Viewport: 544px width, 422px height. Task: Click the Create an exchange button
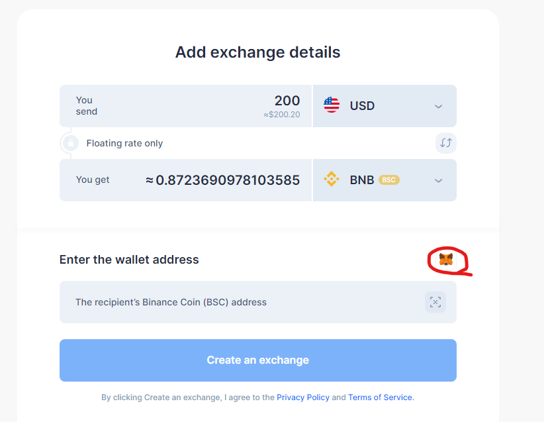tap(258, 360)
